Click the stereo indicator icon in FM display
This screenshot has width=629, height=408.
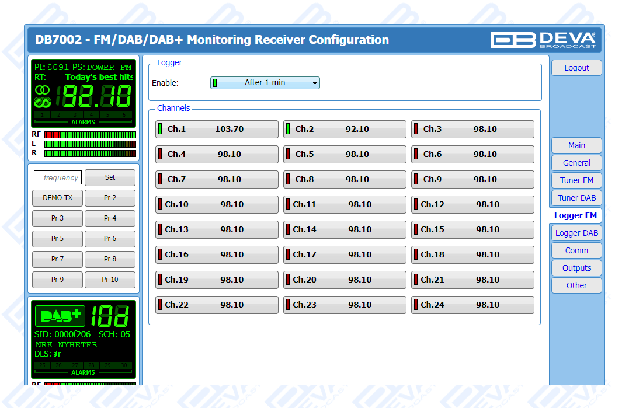coord(42,90)
